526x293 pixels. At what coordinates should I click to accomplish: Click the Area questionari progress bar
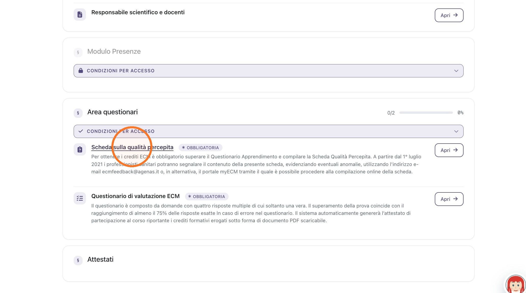(x=426, y=113)
